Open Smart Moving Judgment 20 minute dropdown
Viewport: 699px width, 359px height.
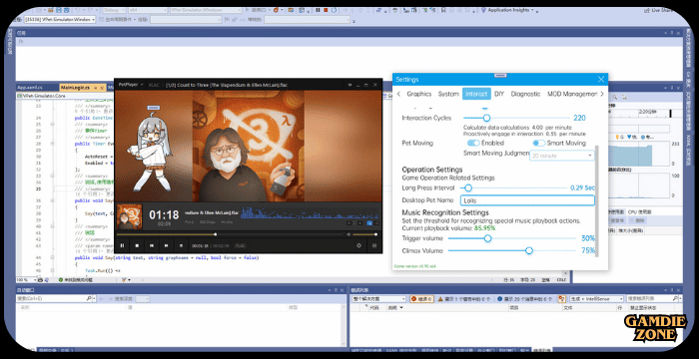coord(561,156)
